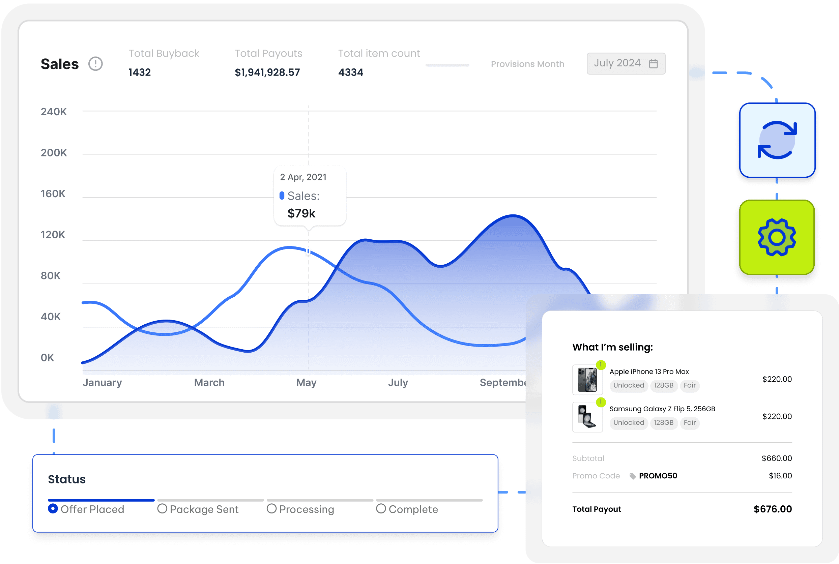Select the Complete status radio button
Image resolution: width=839 pixels, height=564 pixels.
[381, 509]
